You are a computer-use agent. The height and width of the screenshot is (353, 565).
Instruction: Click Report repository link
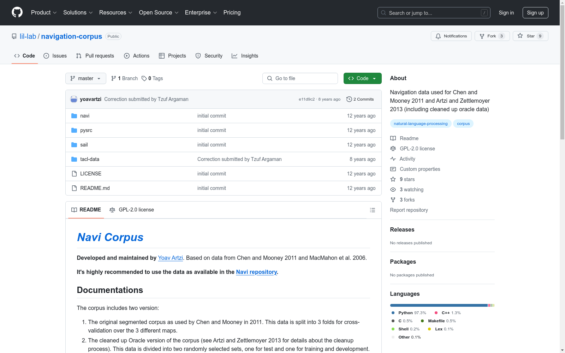click(x=409, y=210)
